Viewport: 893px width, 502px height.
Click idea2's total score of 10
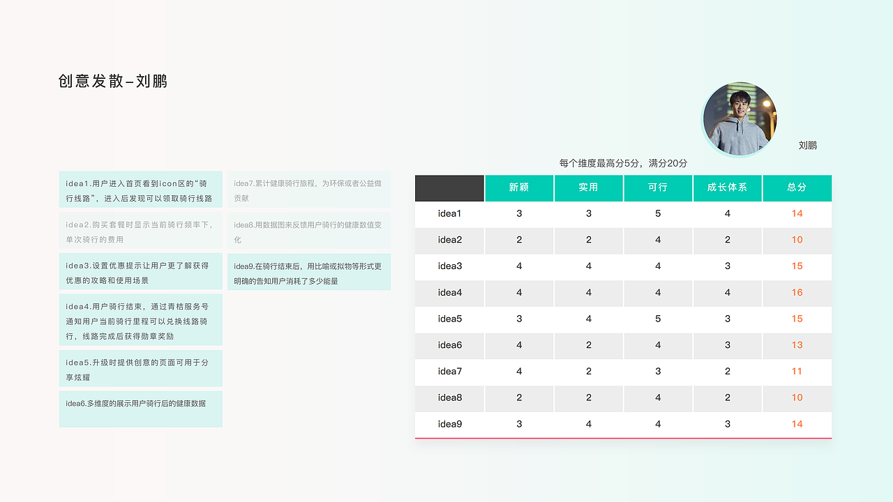pos(797,241)
